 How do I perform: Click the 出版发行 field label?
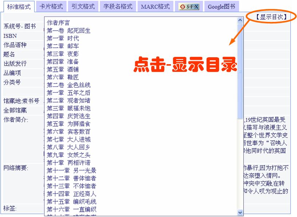[x=15, y=63]
